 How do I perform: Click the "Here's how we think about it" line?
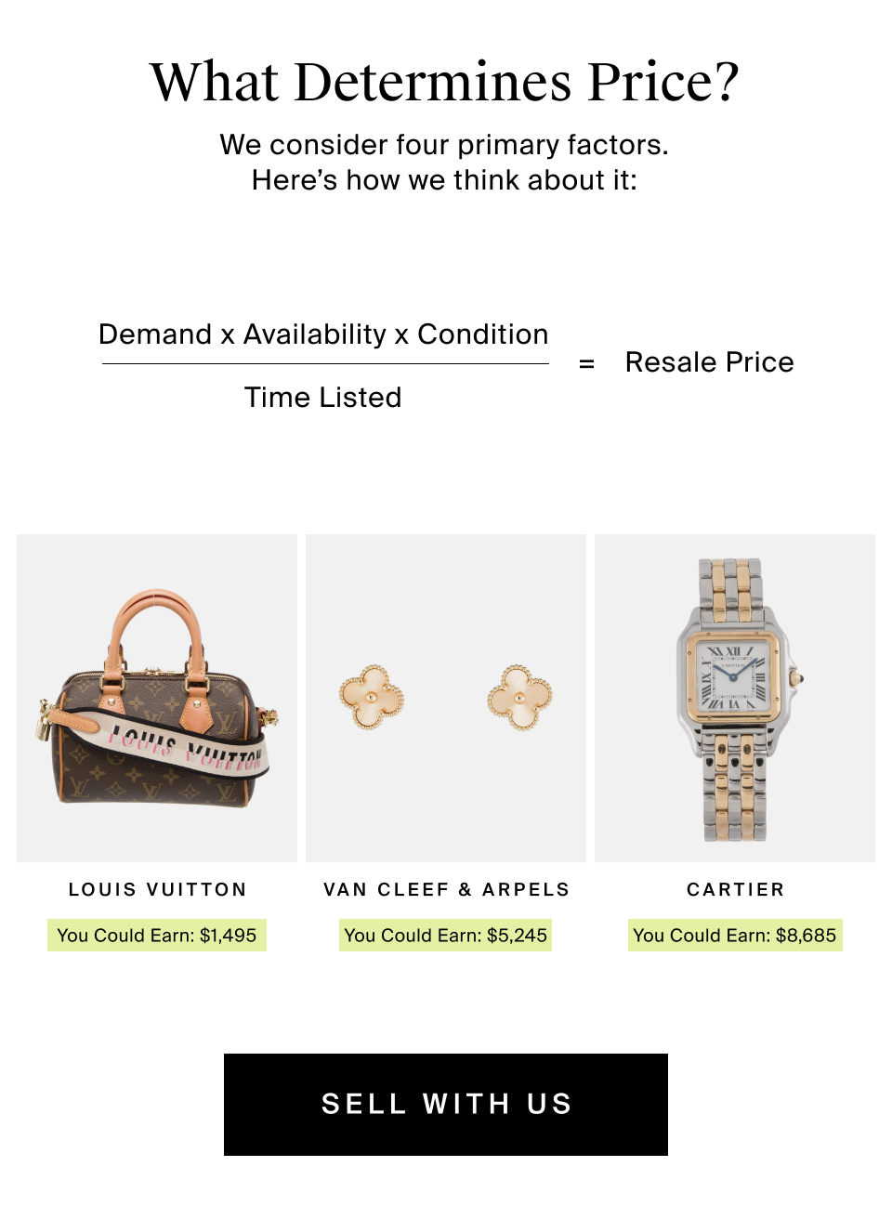[444, 180]
